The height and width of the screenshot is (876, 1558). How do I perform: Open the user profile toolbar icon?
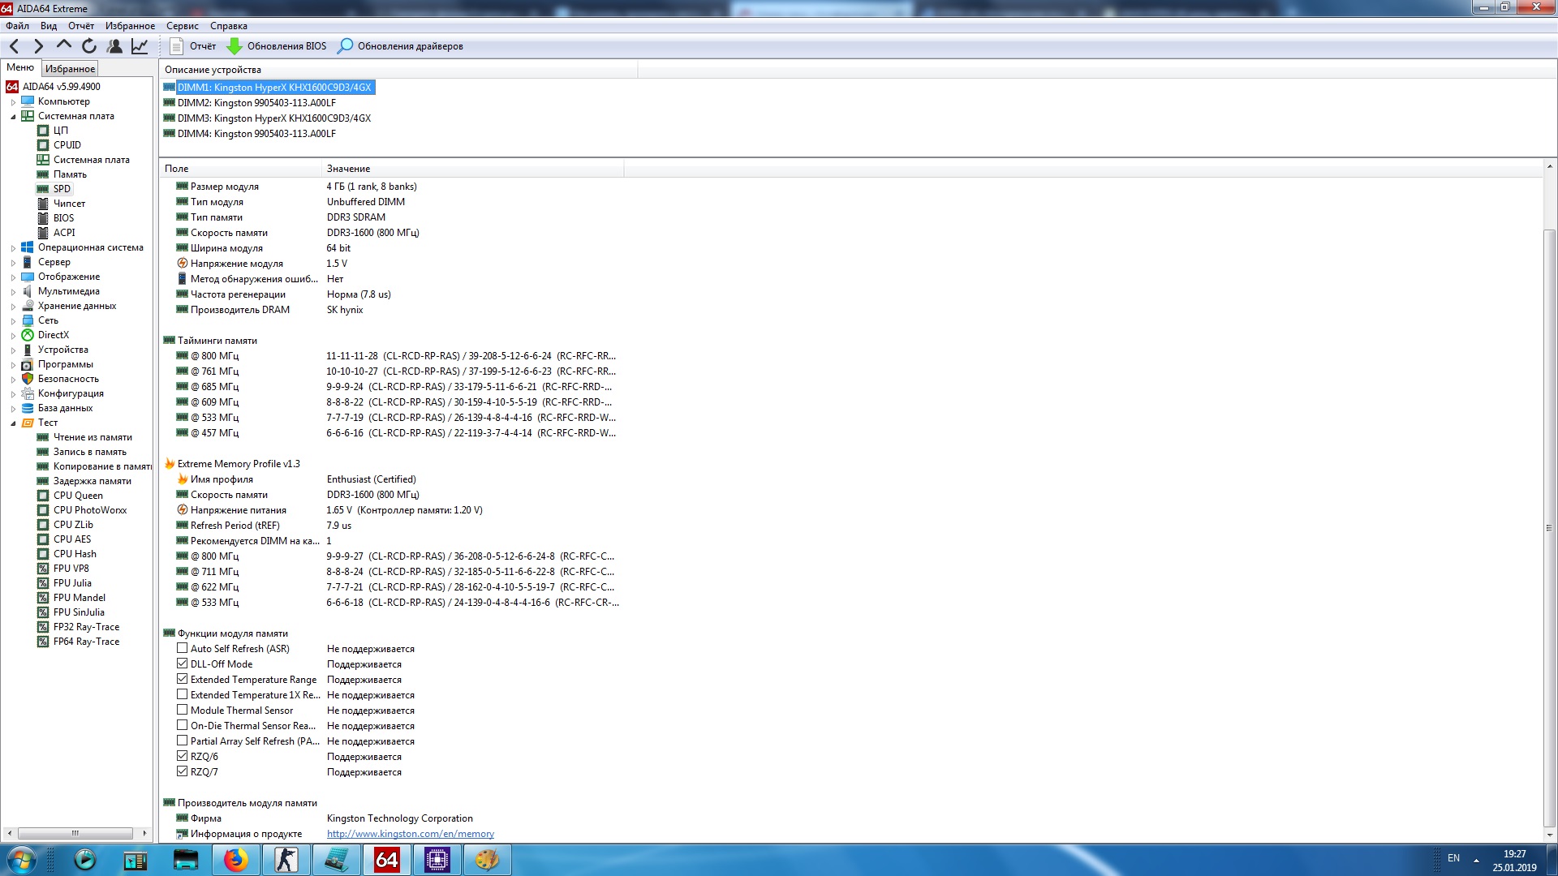pyautogui.click(x=114, y=46)
